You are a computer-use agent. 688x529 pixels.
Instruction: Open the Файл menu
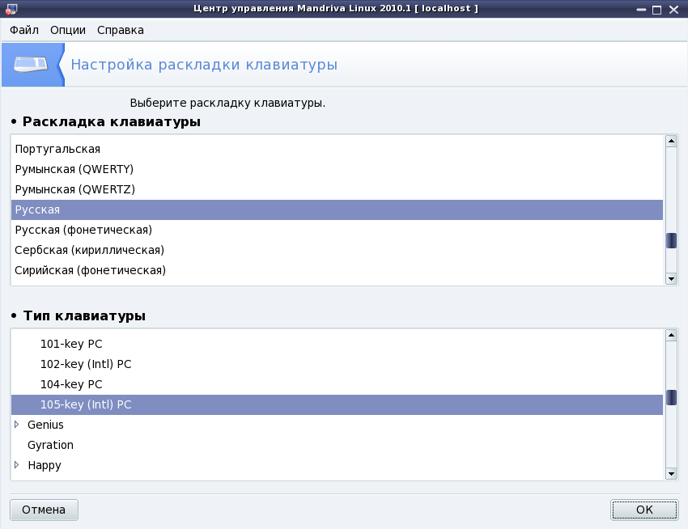pos(24,30)
